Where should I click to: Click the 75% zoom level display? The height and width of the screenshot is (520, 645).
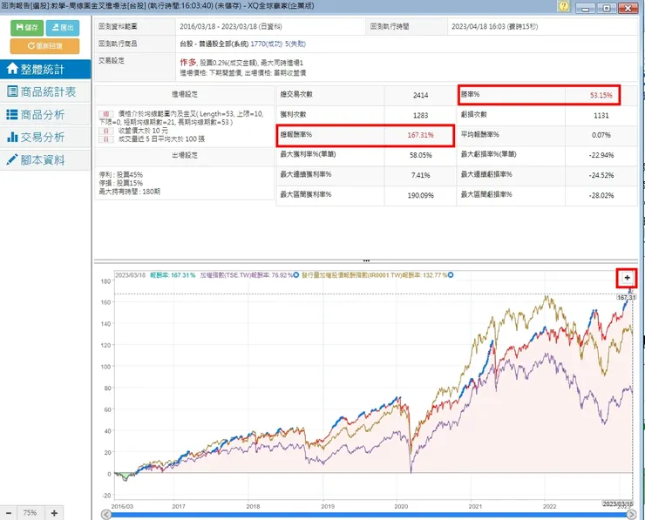pos(30,513)
